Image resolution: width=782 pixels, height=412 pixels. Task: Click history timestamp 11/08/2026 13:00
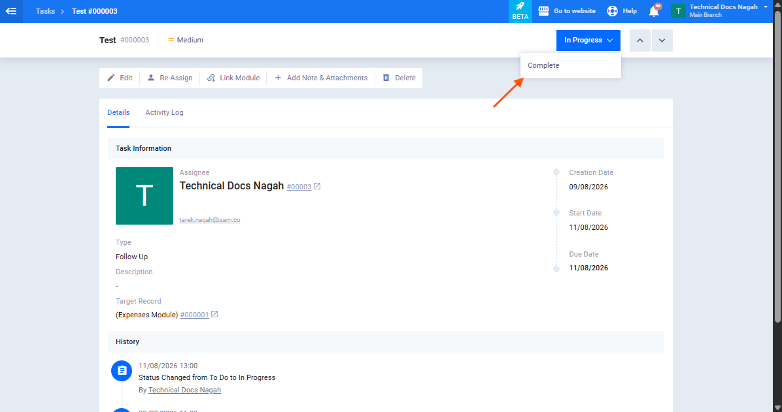(x=168, y=366)
